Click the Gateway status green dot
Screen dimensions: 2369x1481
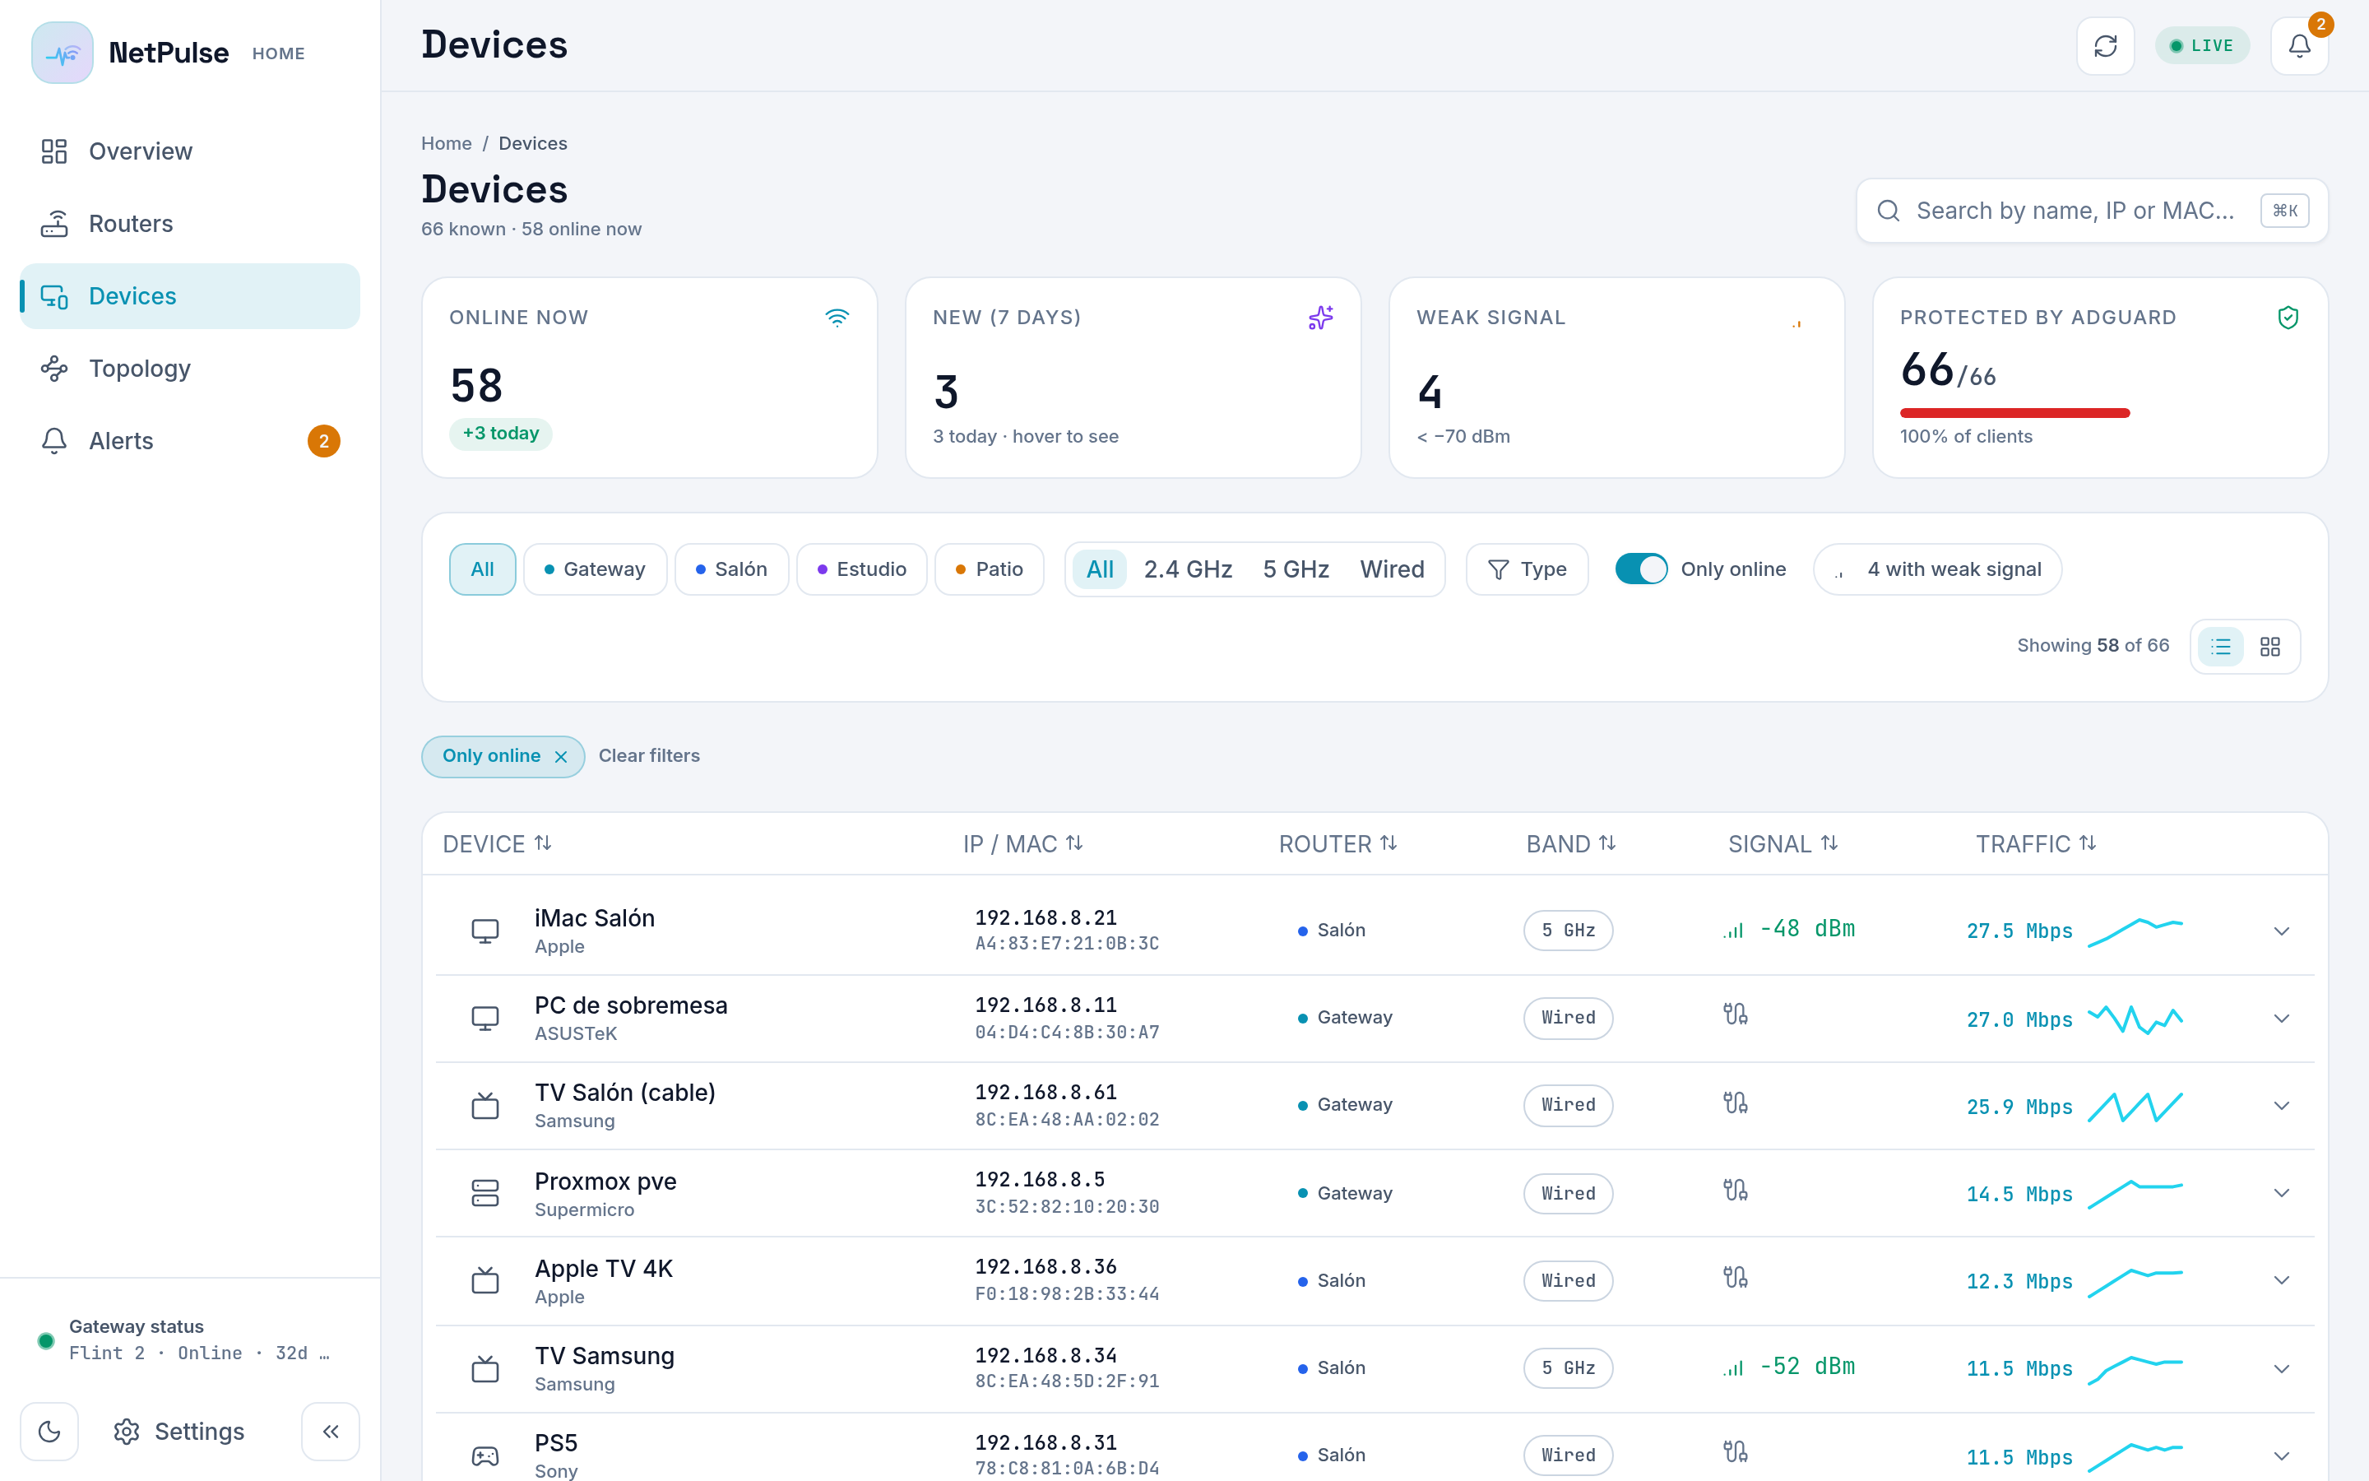[45, 1341]
